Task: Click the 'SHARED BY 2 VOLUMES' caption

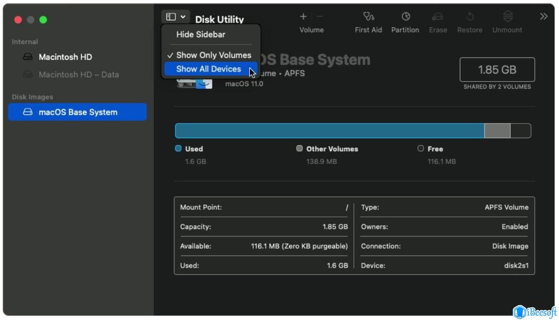Action: (x=497, y=87)
